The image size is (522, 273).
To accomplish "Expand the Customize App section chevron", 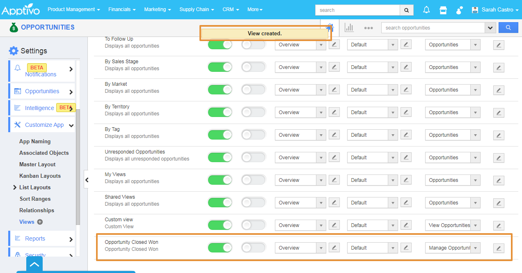I will click(71, 125).
